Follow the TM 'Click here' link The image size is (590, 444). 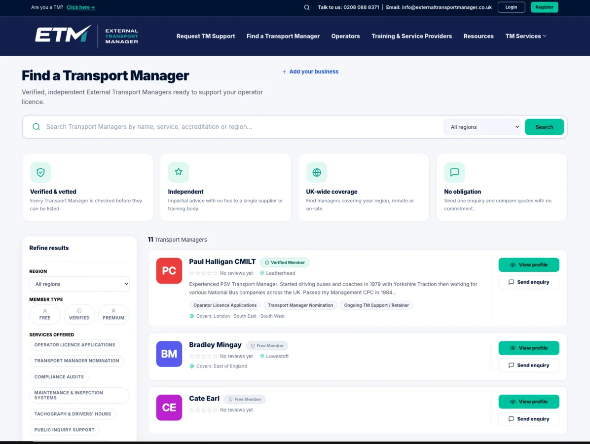click(80, 7)
